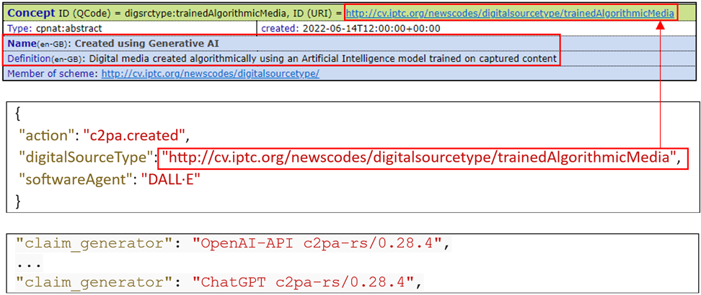Open the trainedAlgorithmicMedia URI link in Concept header
The width and height of the screenshot is (701, 295).
[510, 13]
